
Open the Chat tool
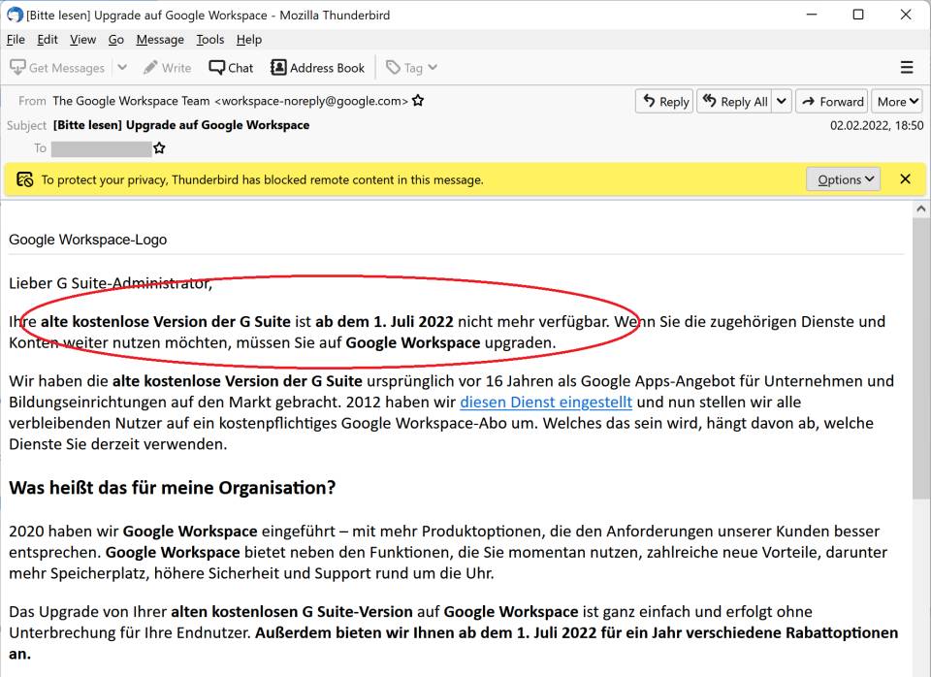click(231, 68)
